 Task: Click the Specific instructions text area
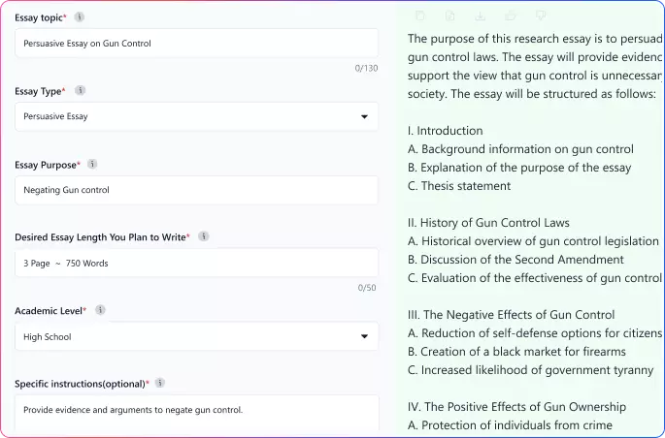tap(196, 413)
